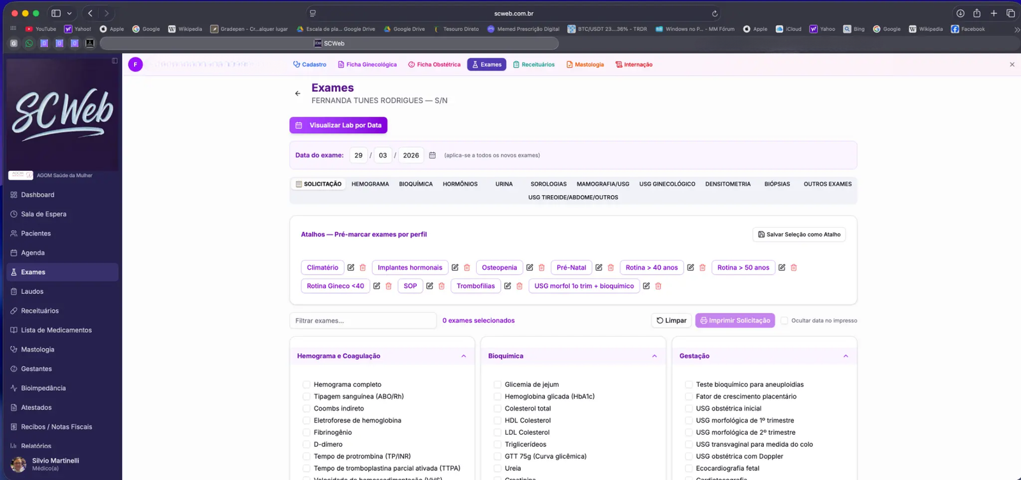Screen dimensions: 1021x480
Task: Edit the USG morfol 1o trim shortcut
Action: [x=646, y=286]
